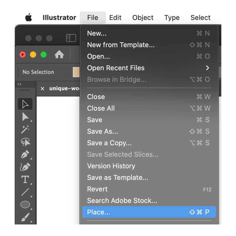
Task: Click the Home icon
Action: pos(59,54)
